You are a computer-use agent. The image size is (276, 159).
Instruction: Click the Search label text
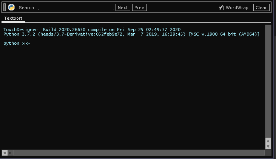(x=26, y=8)
